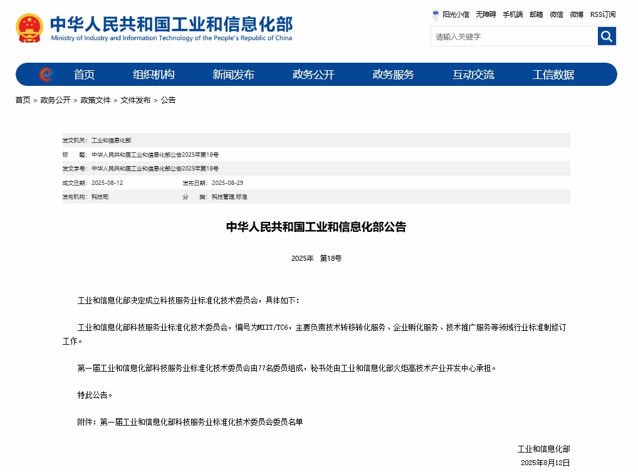Click the 成文日期 value 2025-08-12
638x472 pixels.
107,182
